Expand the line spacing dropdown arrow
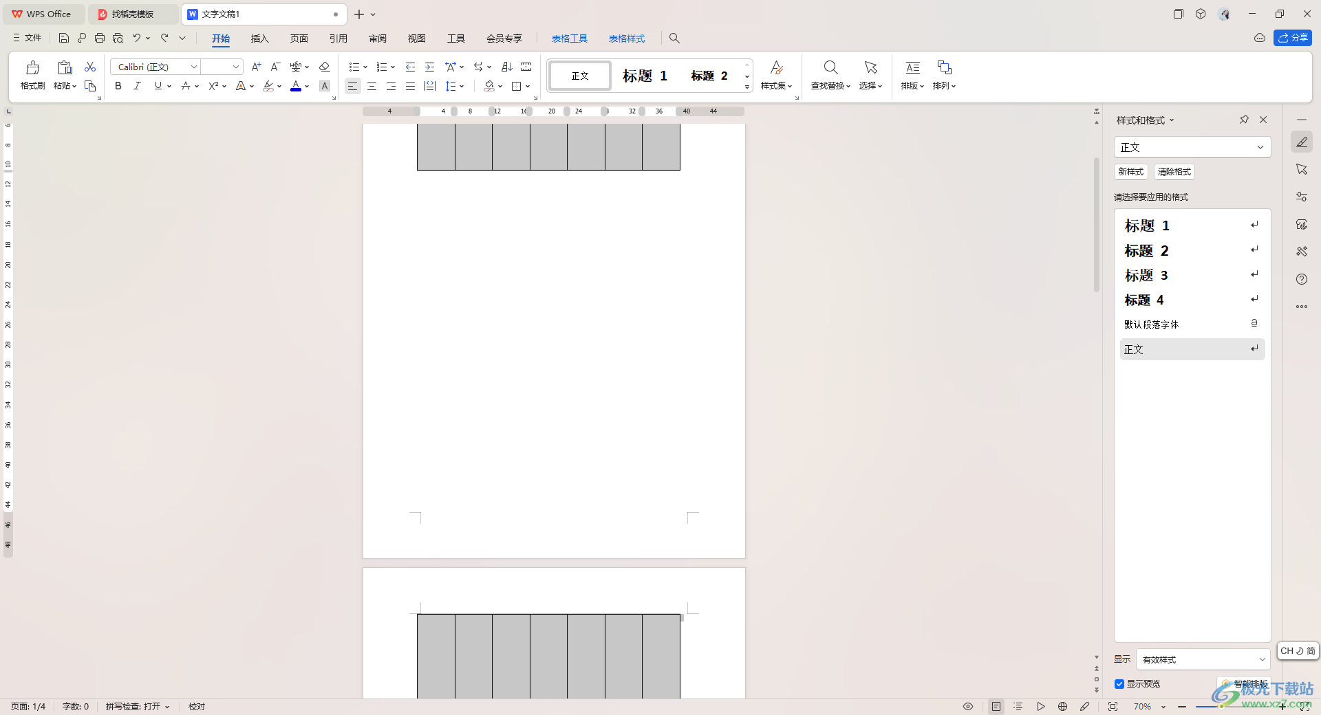1321x715 pixels. [x=462, y=86]
